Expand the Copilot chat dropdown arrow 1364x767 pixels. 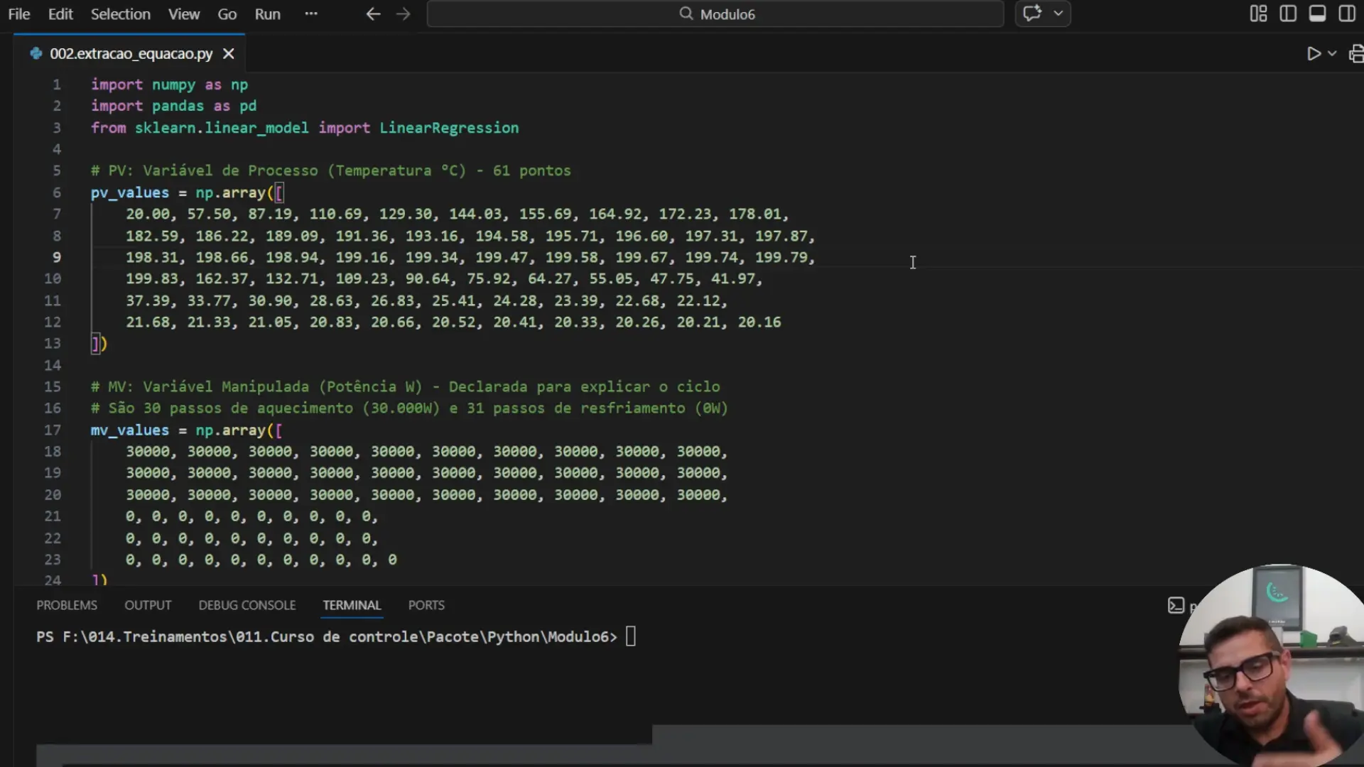point(1058,13)
